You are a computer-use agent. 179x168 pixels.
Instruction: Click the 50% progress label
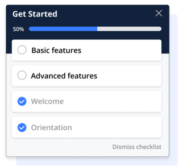tap(18, 29)
